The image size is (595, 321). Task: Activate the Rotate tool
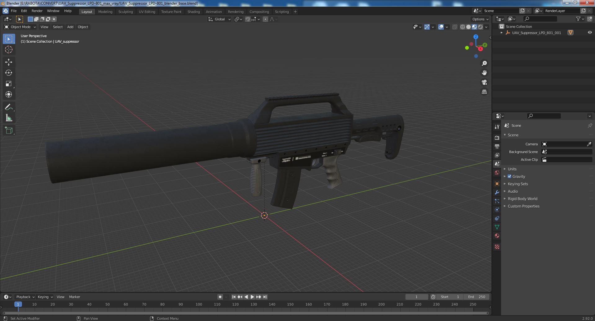point(9,73)
